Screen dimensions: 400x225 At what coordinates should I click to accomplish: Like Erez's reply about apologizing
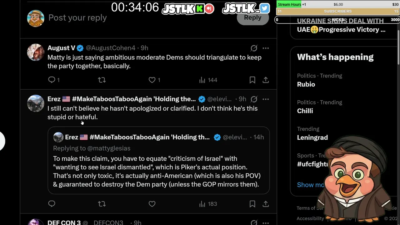152,204
